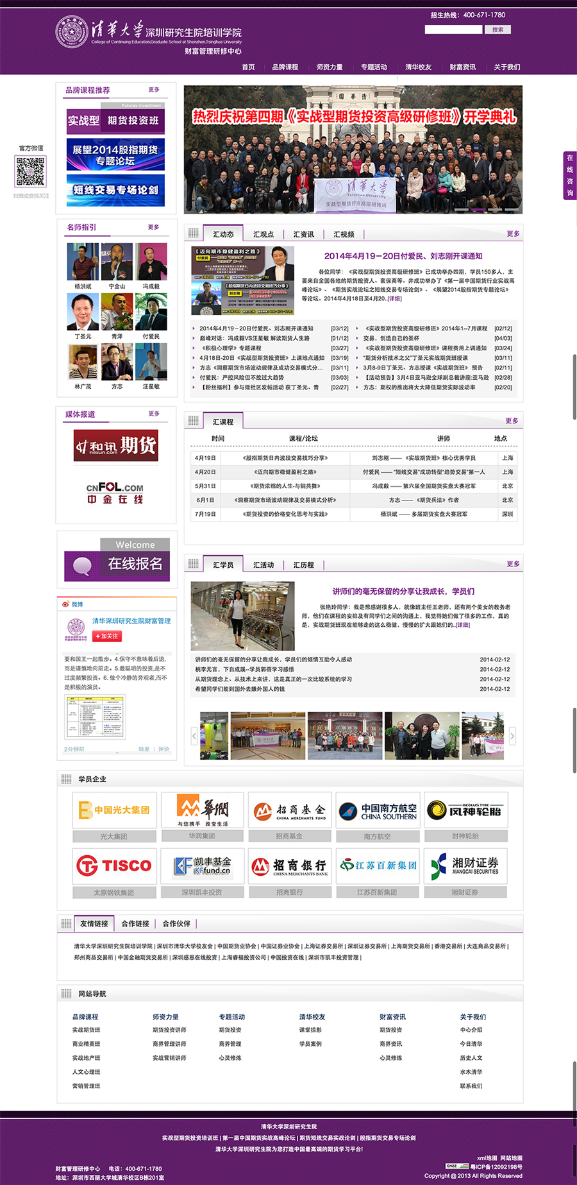Switch to the 汇资讯 tab
Viewport: 577px width, 1185px height.
pos(304,234)
